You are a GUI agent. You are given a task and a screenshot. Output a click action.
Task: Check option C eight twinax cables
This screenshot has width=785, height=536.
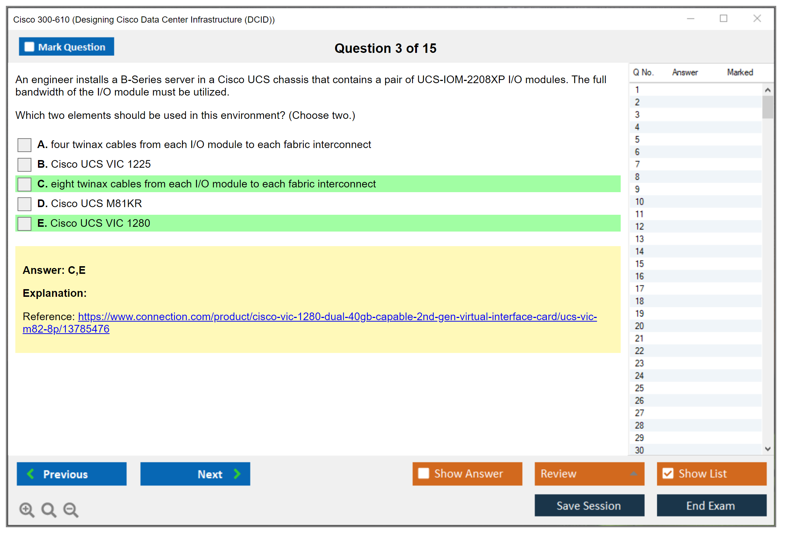coord(24,184)
